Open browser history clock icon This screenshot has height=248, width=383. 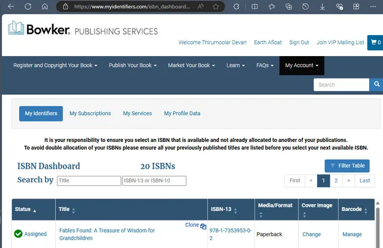click(305, 7)
